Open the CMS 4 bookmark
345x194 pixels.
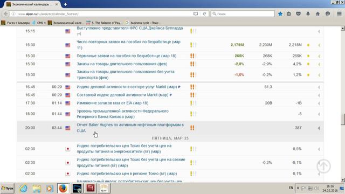coord(39,23)
